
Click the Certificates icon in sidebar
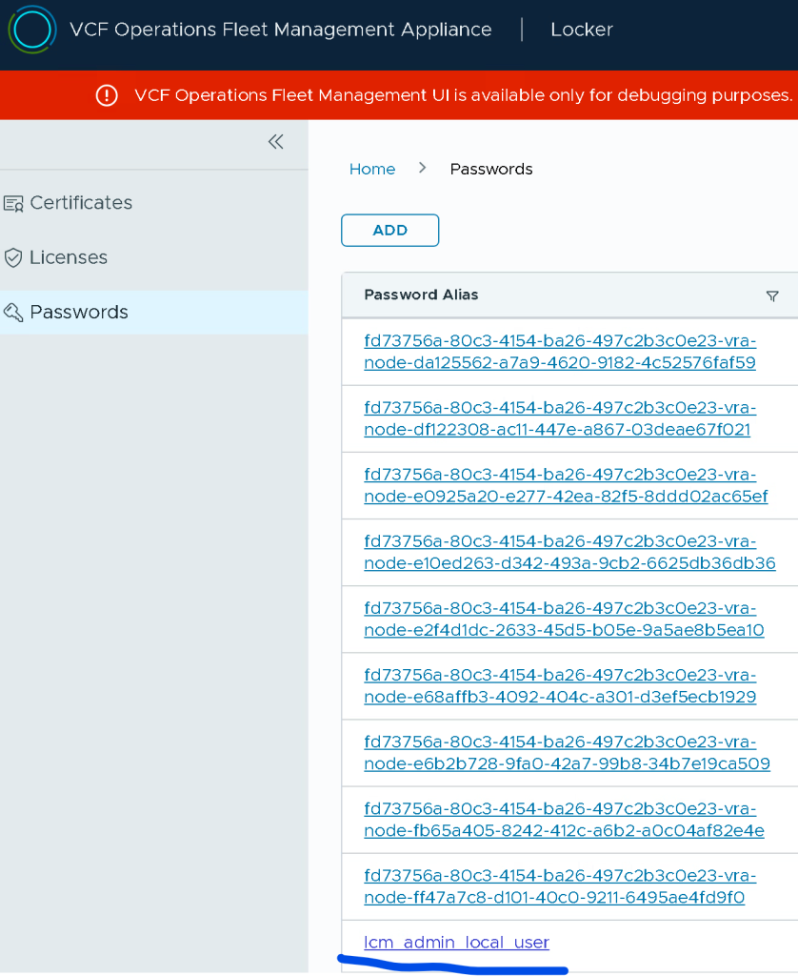[x=13, y=203]
